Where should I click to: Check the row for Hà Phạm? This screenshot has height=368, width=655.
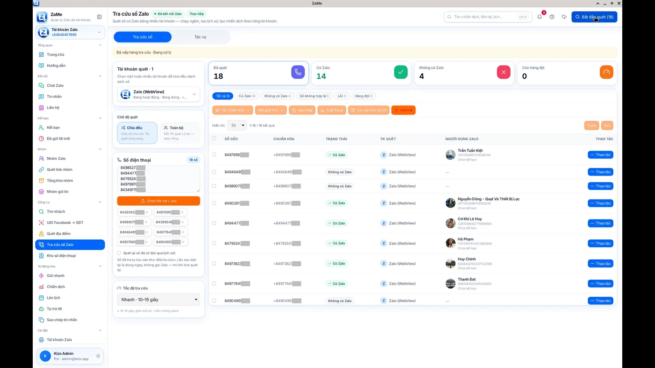click(214, 243)
